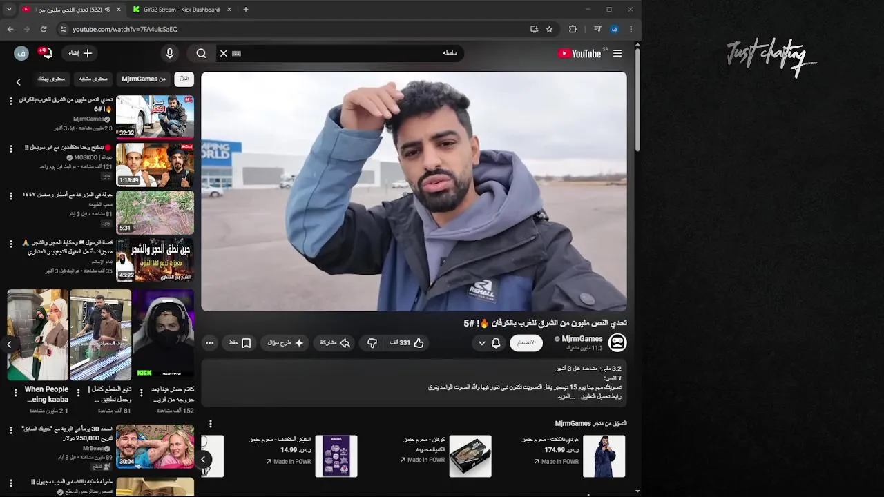Open the sticker pack product priced 14.99
This screenshot has height=497, width=884.
336,456
